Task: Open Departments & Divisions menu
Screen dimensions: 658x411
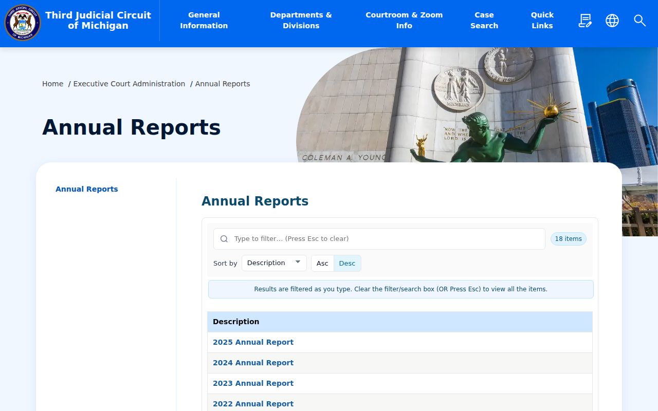Action: tap(301, 21)
